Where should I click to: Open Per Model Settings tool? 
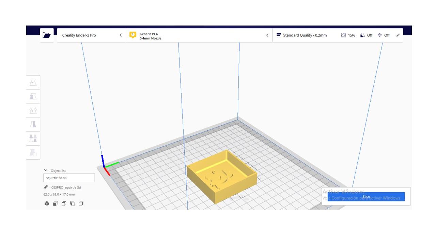pyautogui.click(x=33, y=138)
